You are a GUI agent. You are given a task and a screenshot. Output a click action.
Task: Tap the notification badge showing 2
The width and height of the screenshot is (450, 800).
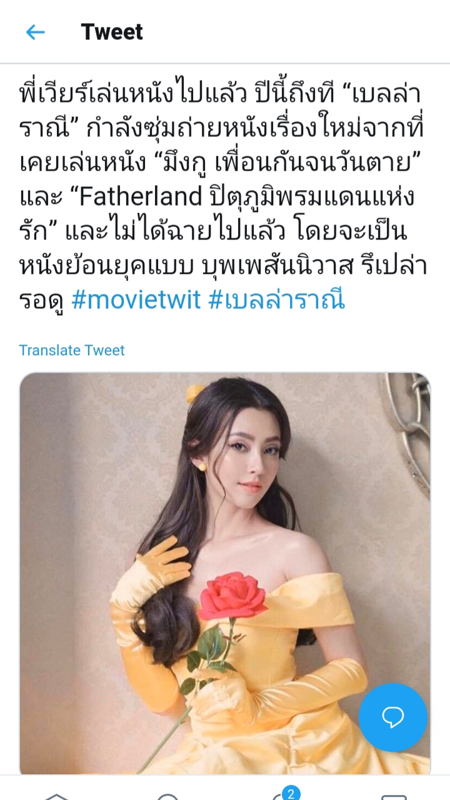(289, 794)
